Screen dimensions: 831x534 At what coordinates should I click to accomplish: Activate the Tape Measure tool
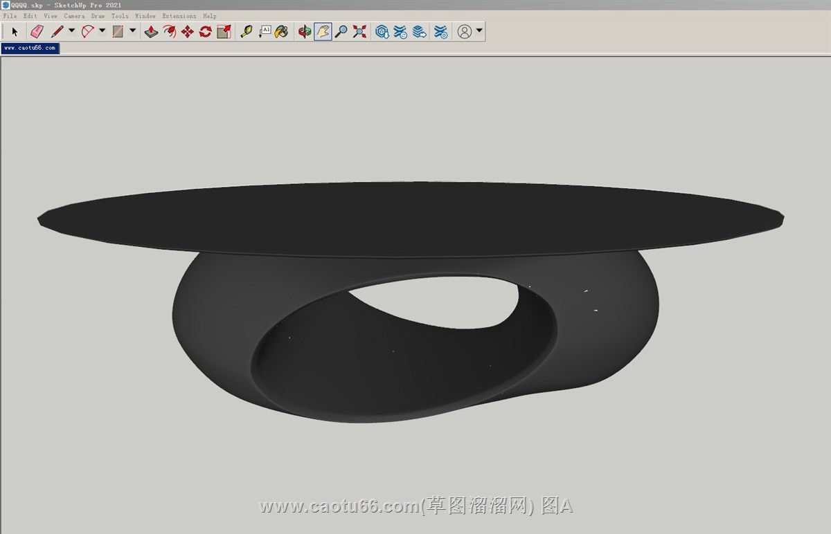coord(246,31)
